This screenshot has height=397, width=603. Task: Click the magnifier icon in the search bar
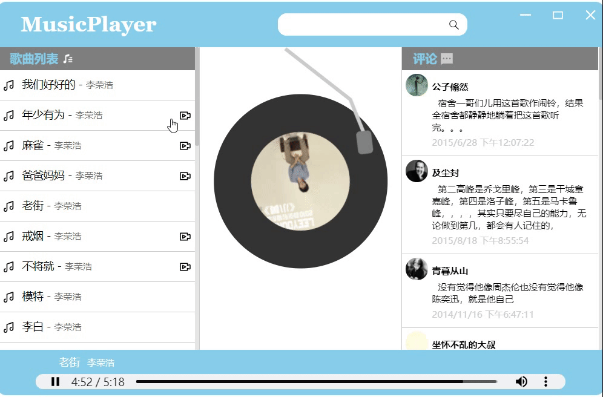click(x=453, y=25)
